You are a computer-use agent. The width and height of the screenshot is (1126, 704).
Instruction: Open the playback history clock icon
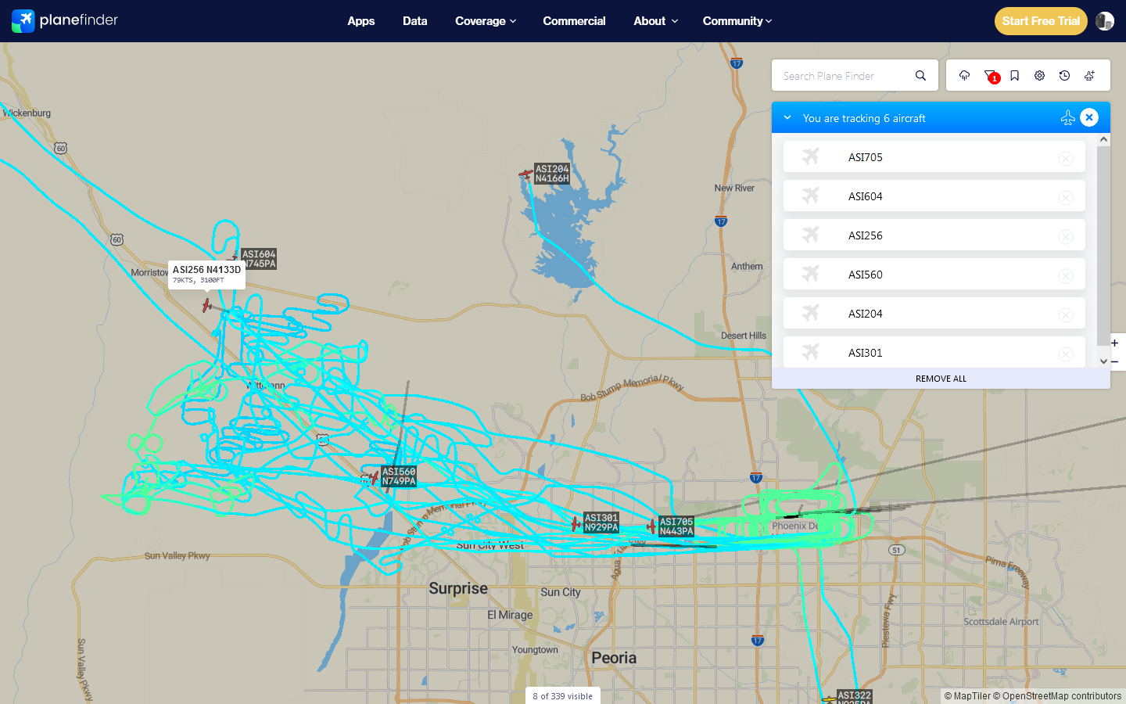pyautogui.click(x=1064, y=76)
